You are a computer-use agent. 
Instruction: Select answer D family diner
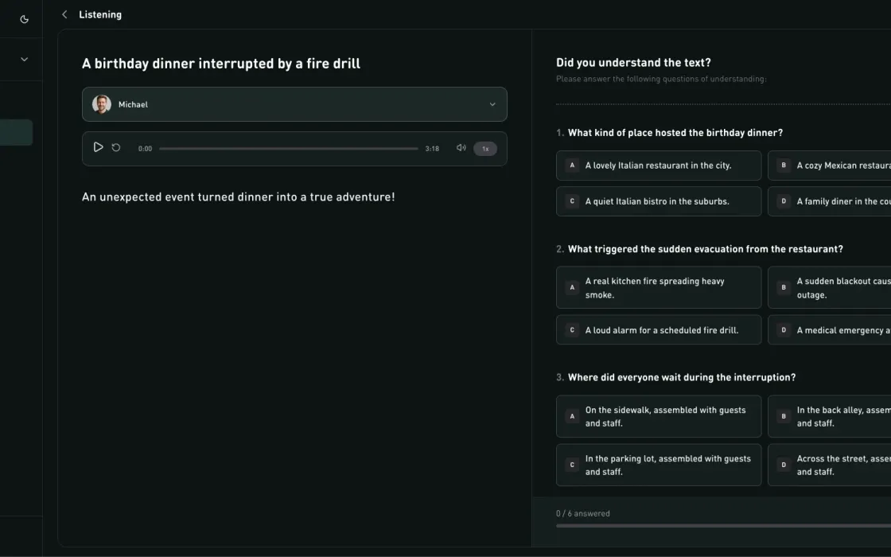(x=830, y=201)
